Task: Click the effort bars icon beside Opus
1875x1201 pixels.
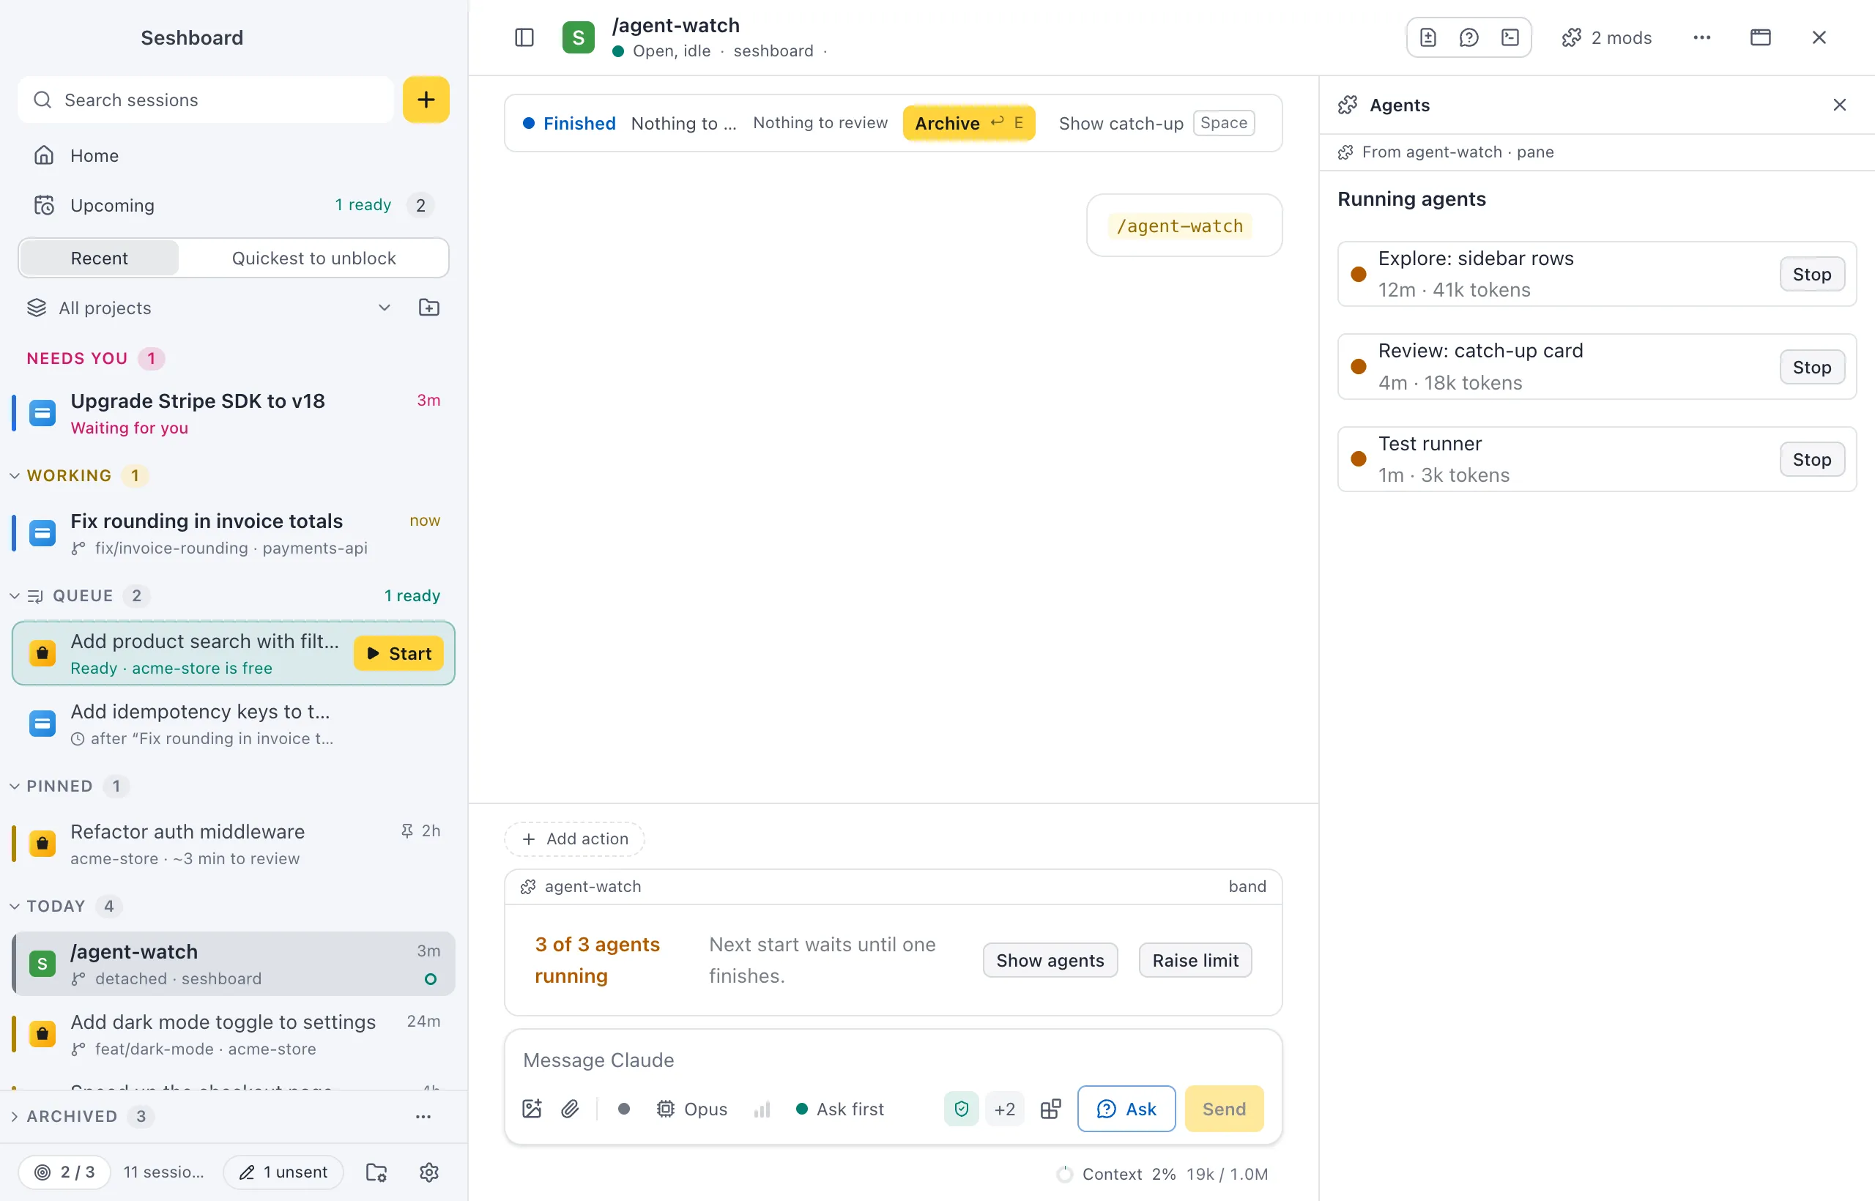Action: click(x=762, y=1108)
